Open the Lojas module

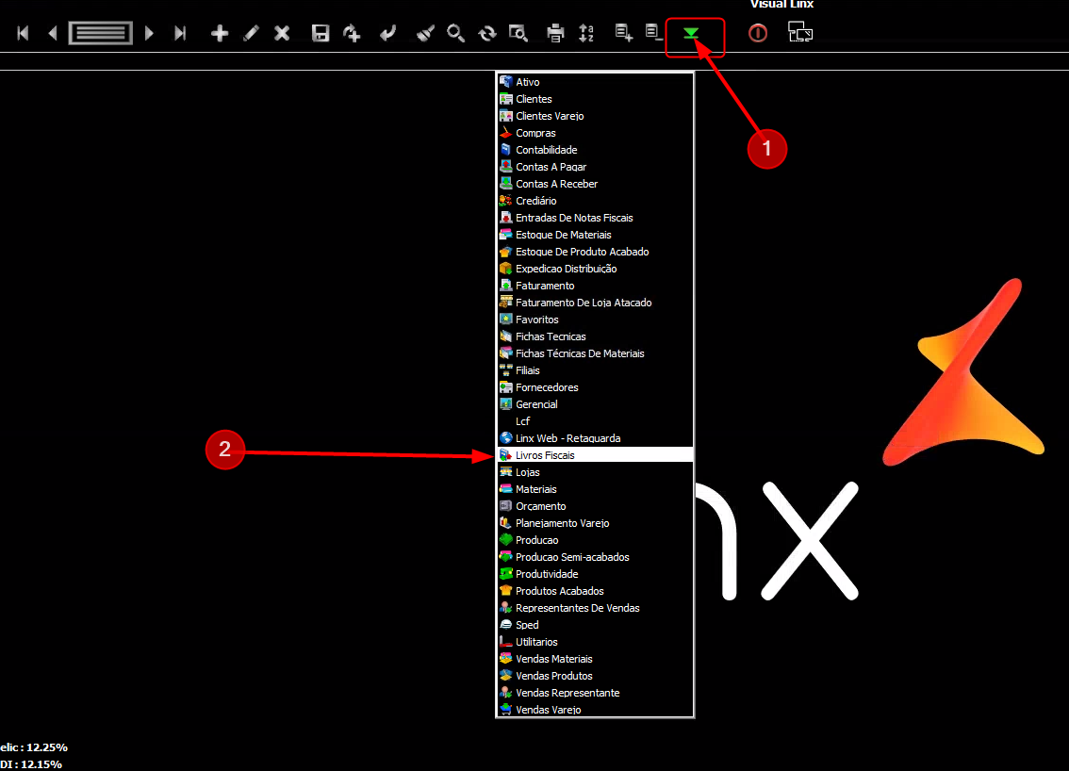coord(595,472)
